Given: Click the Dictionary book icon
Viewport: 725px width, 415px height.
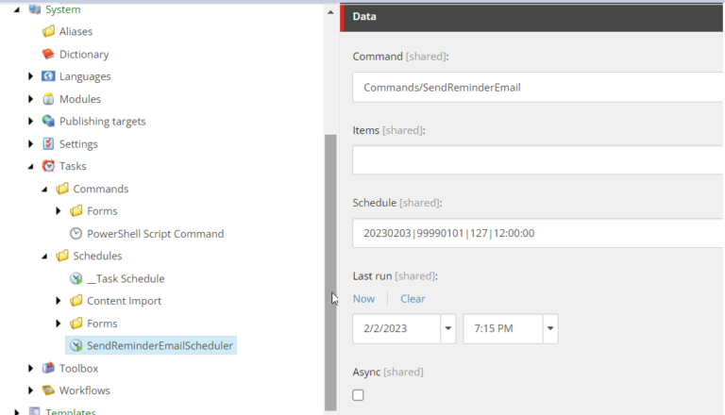Looking at the screenshot, I should (48, 54).
